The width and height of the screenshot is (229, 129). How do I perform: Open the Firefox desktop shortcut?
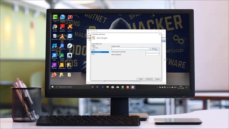point(54,76)
